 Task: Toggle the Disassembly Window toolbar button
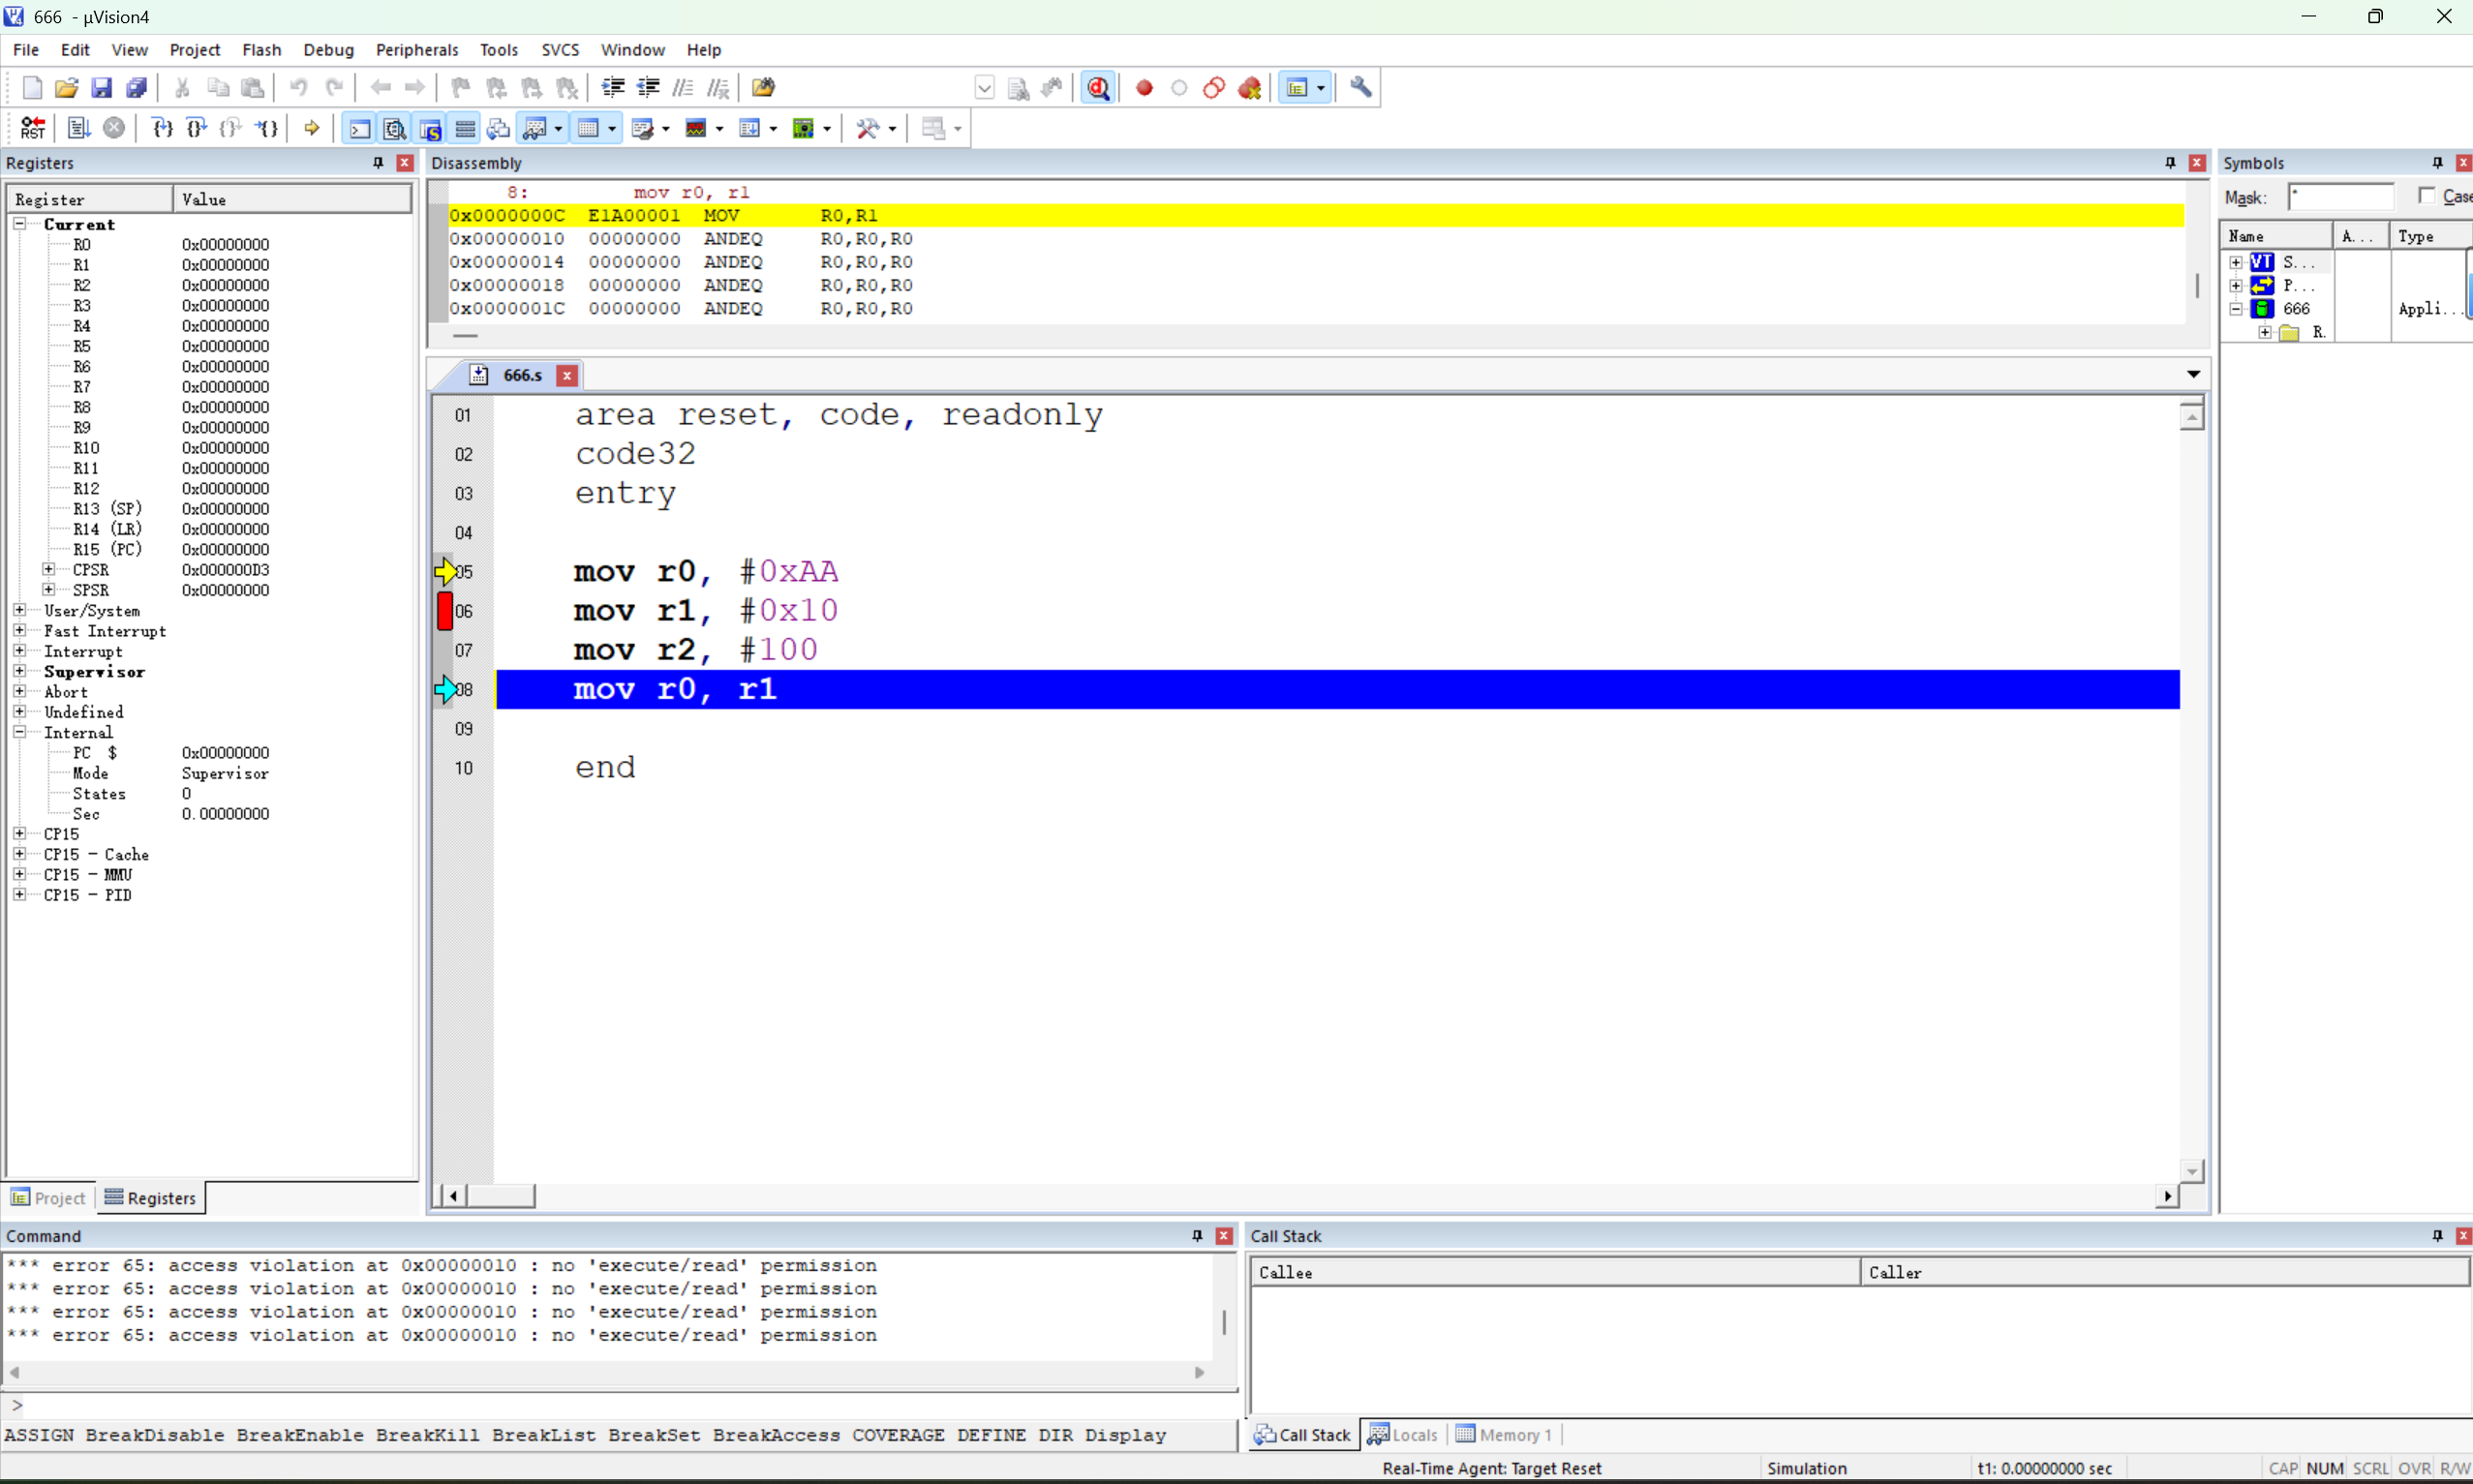coord(395,128)
